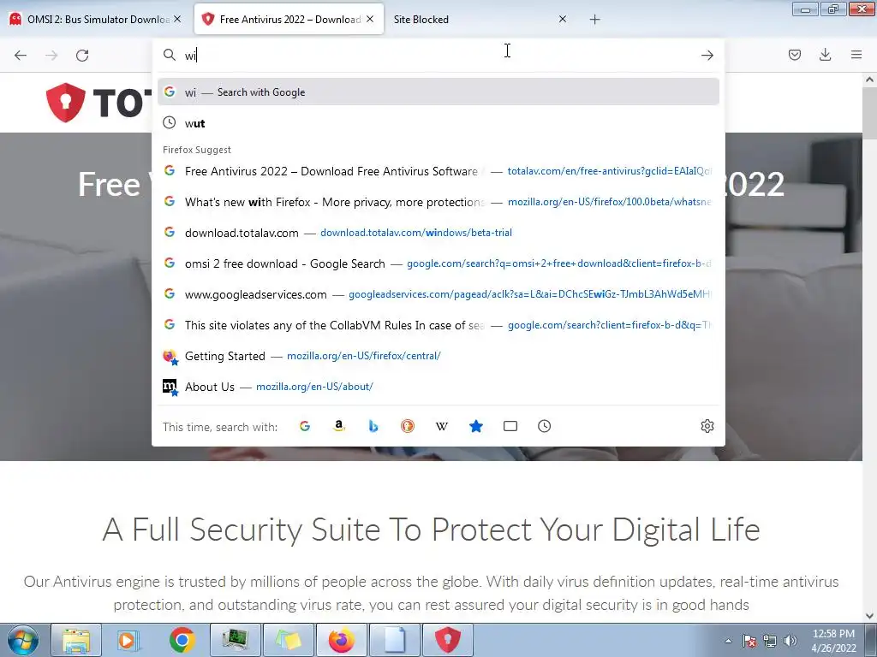Open 'This site violates CollabVM Rules' suggestion
This screenshot has width=877, height=657.
(x=438, y=324)
